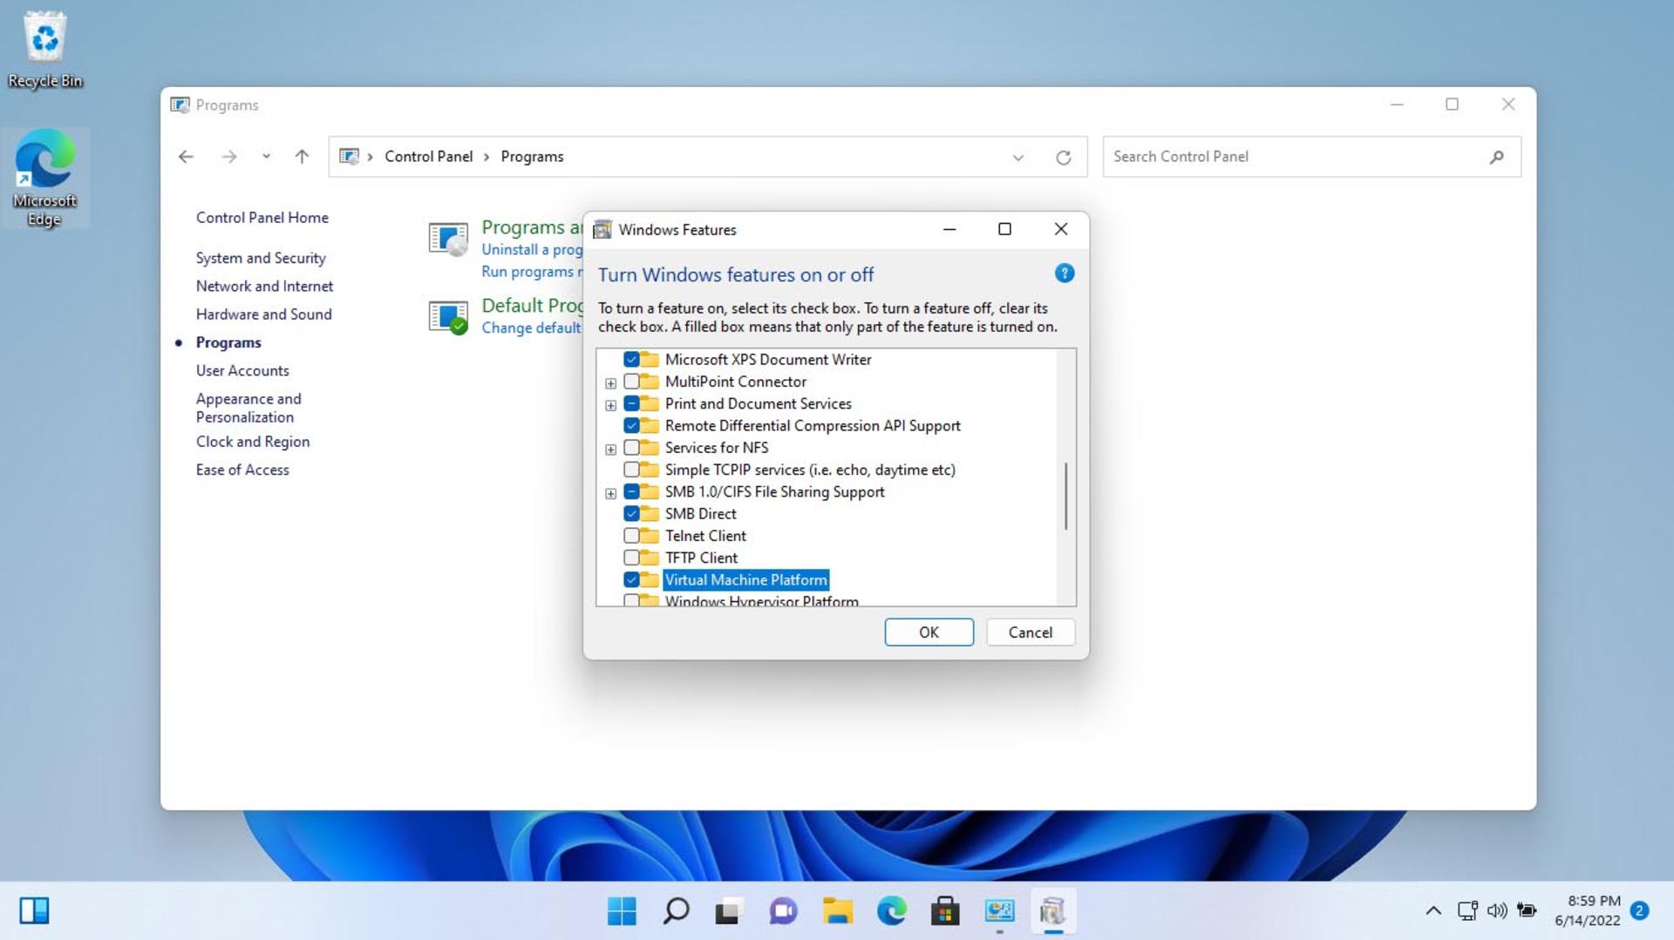Viewport: 1674px width, 940px height.
Task: Open User Accounts category
Action: click(242, 370)
